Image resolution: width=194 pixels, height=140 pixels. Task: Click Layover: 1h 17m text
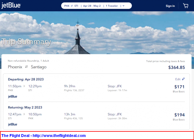click(x=117, y=90)
